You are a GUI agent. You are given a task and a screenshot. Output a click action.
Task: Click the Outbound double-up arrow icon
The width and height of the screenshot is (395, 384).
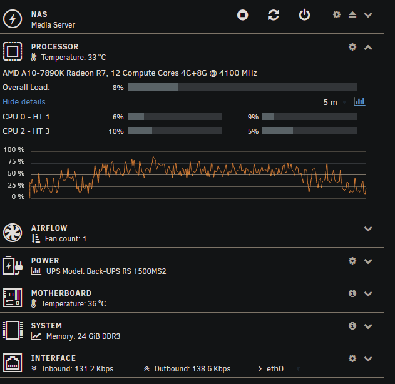click(x=146, y=368)
